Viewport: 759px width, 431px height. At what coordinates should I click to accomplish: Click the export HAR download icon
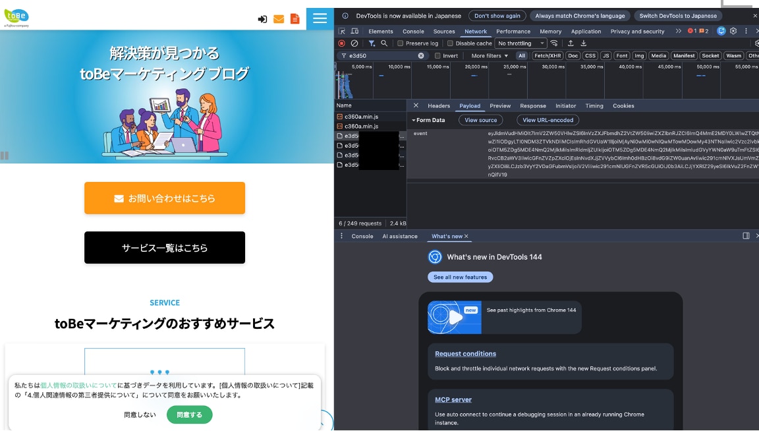pyautogui.click(x=583, y=43)
